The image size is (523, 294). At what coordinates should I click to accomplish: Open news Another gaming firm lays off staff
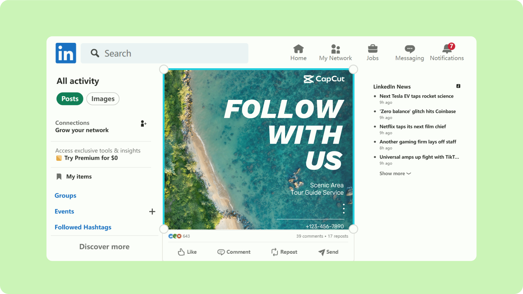point(418,142)
